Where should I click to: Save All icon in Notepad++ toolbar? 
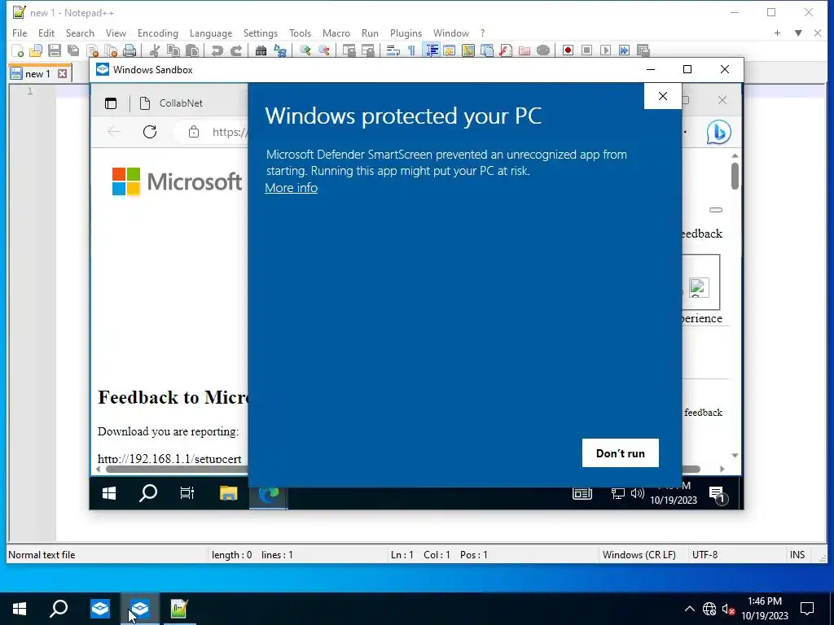click(73, 50)
